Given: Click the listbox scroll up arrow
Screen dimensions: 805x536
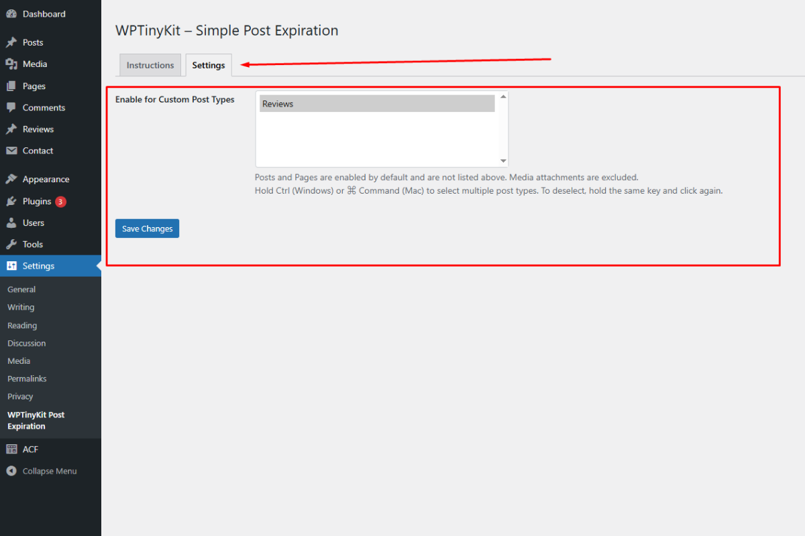Looking at the screenshot, I should [x=503, y=97].
